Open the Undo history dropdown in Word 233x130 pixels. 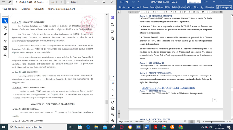(x=130, y=2)
